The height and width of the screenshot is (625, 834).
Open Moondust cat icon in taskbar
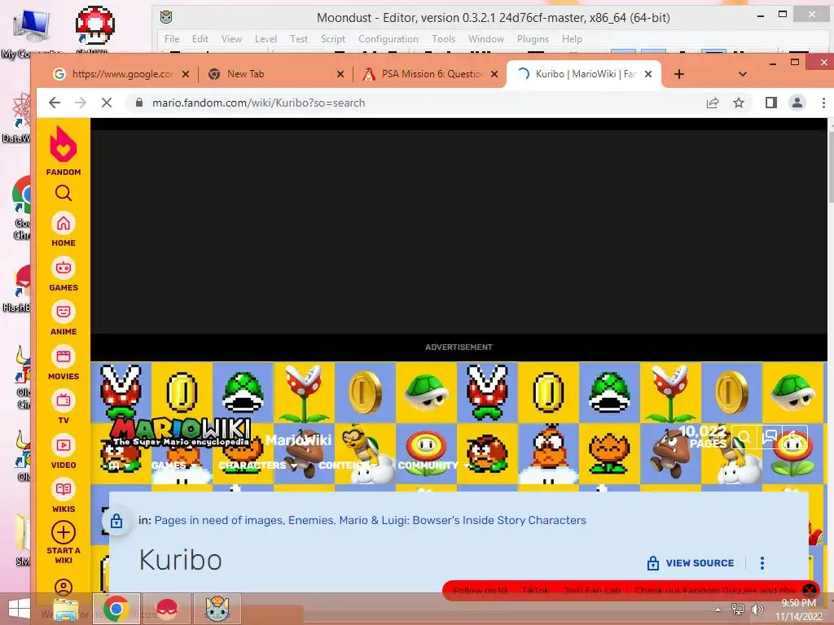coord(217,609)
